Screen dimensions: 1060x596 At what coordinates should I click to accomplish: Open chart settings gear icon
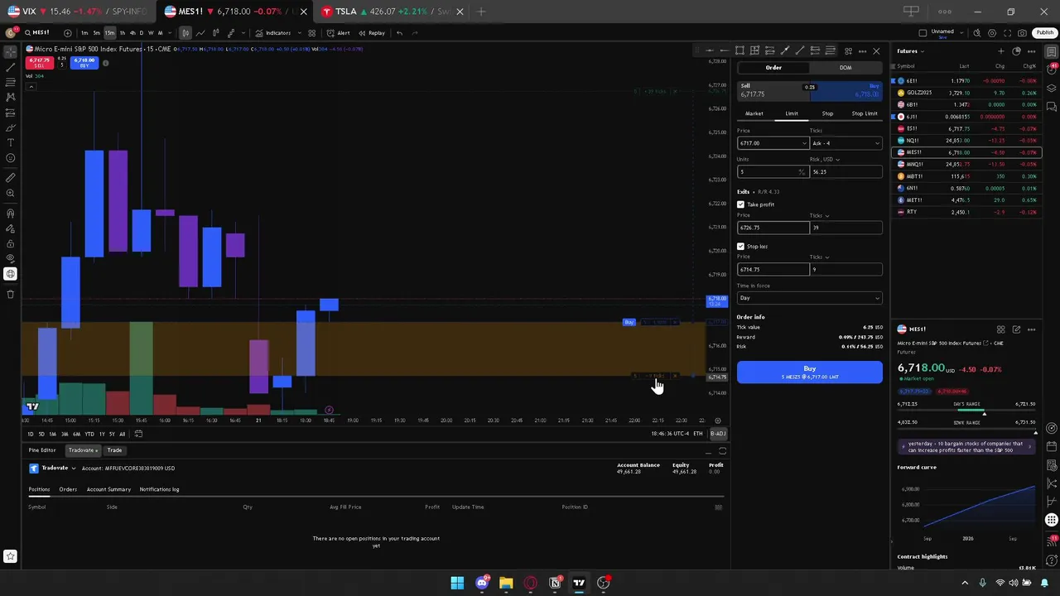coord(992,33)
